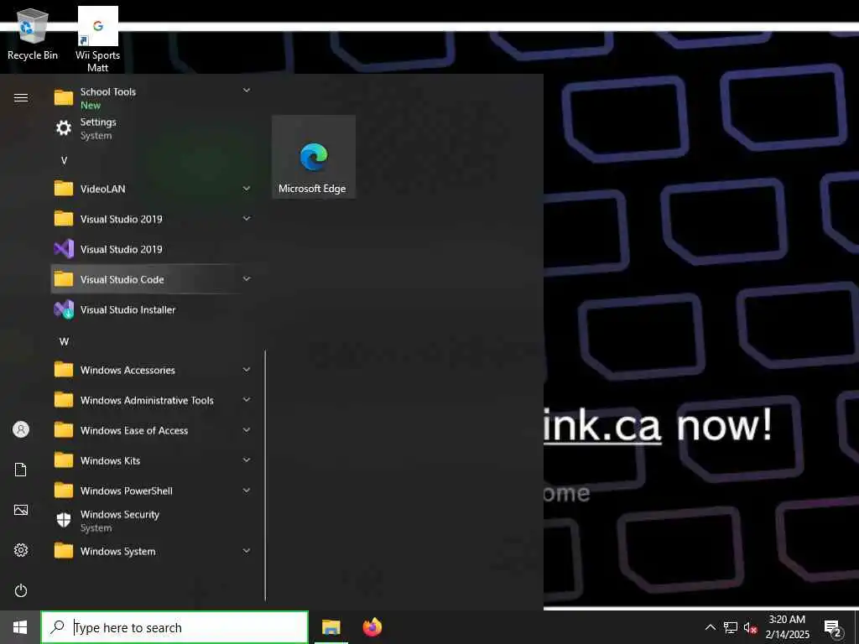
Task: Click the link.ca link on the desktop page
Action: 602,425
